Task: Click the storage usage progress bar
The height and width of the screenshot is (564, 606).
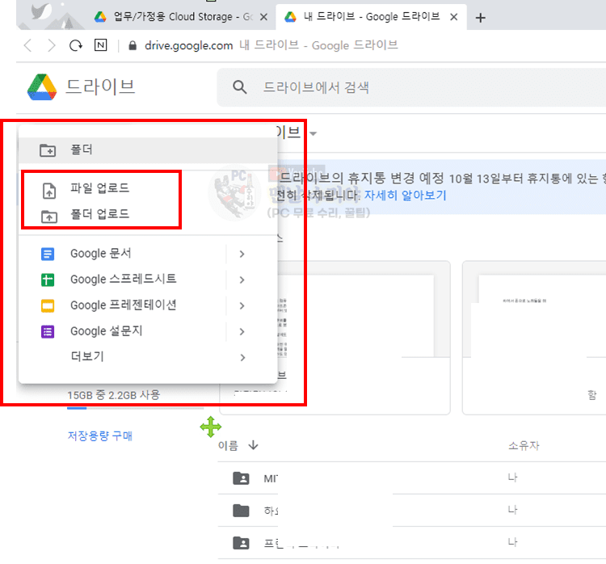Action: [135, 408]
